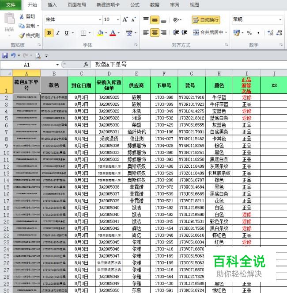The image size is (287, 293).
Task: Switch to the 插入 tab
Action: (x=52, y=5)
